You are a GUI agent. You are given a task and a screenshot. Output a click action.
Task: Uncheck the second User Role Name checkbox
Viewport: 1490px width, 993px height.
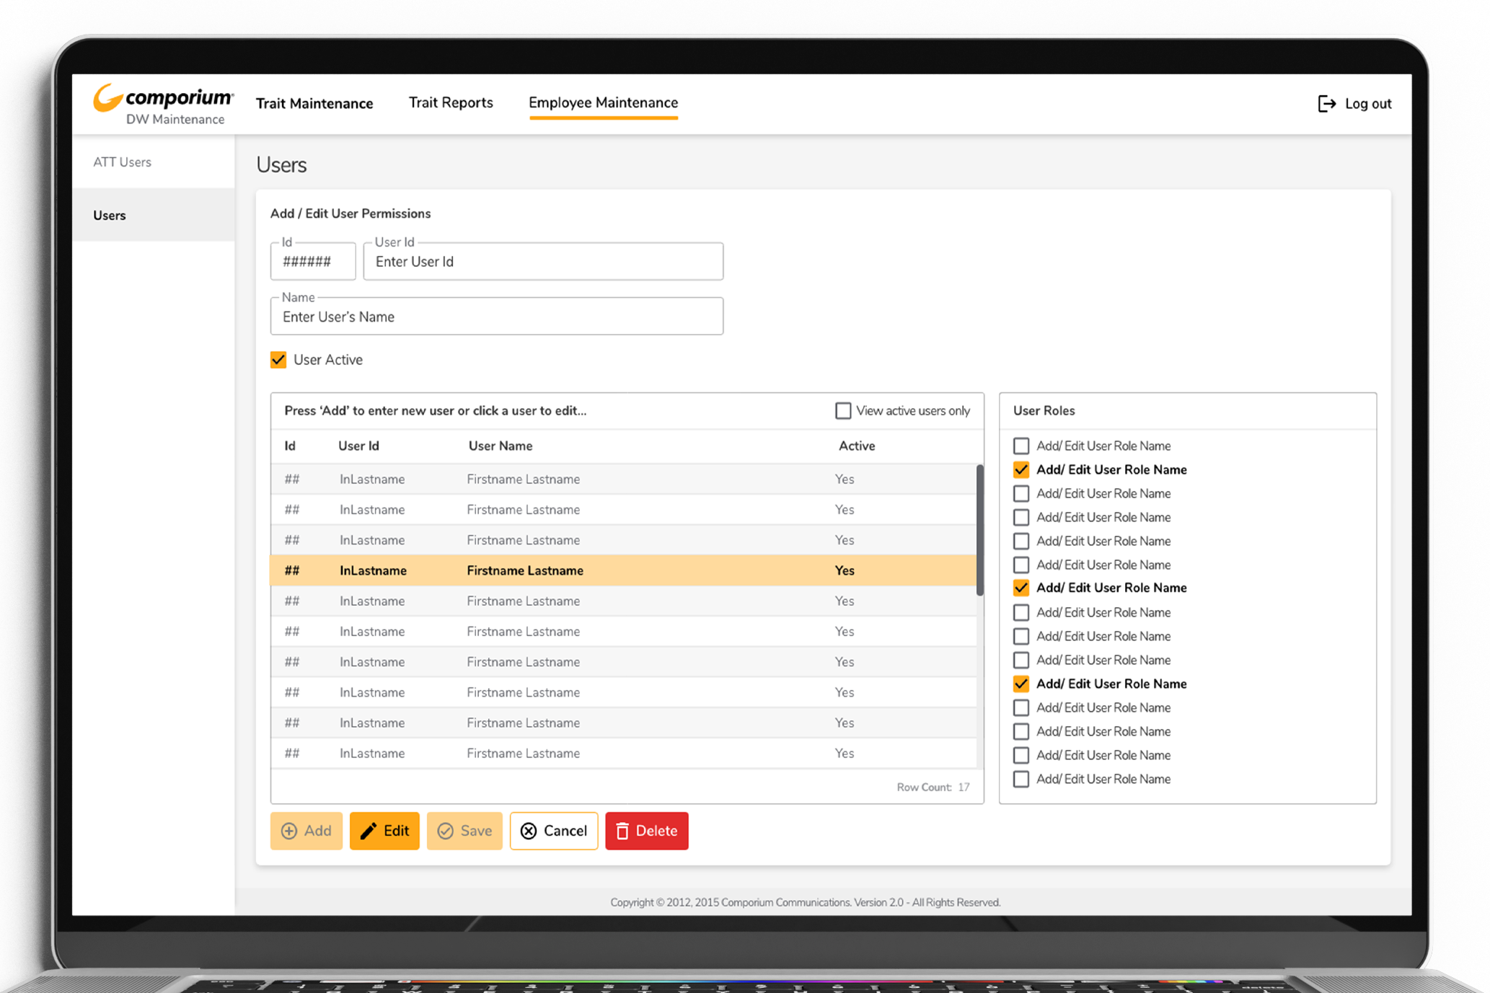point(1020,469)
